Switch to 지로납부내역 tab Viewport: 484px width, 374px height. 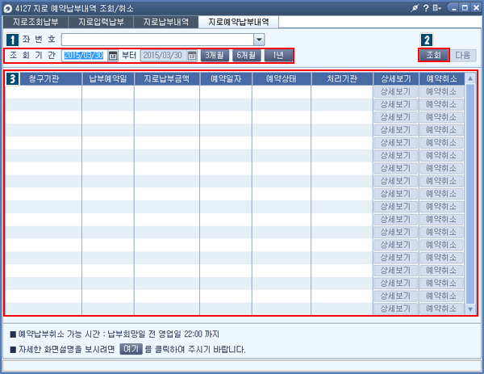[166, 22]
